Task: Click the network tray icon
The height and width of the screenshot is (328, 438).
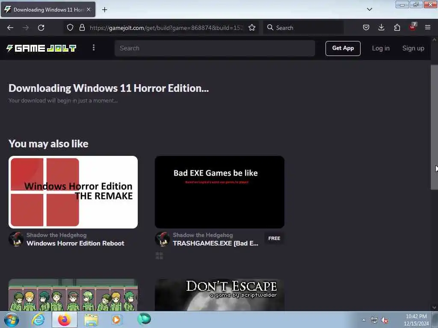Action: [x=374, y=320]
